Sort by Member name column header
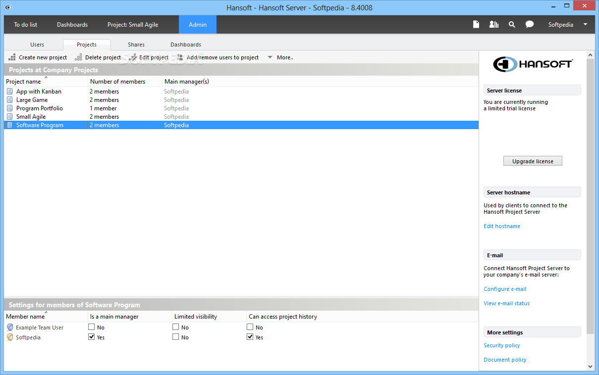Viewport: 599px width, 375px height. click(x=46, y=316)
